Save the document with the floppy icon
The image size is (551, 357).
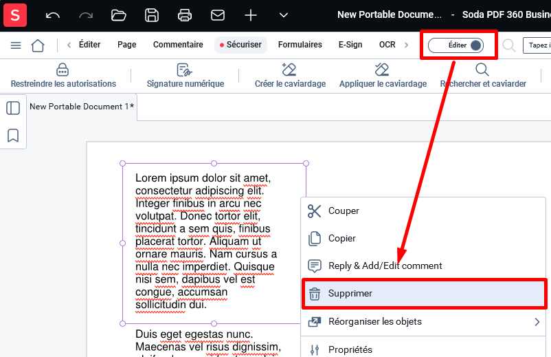coord(152,15)
